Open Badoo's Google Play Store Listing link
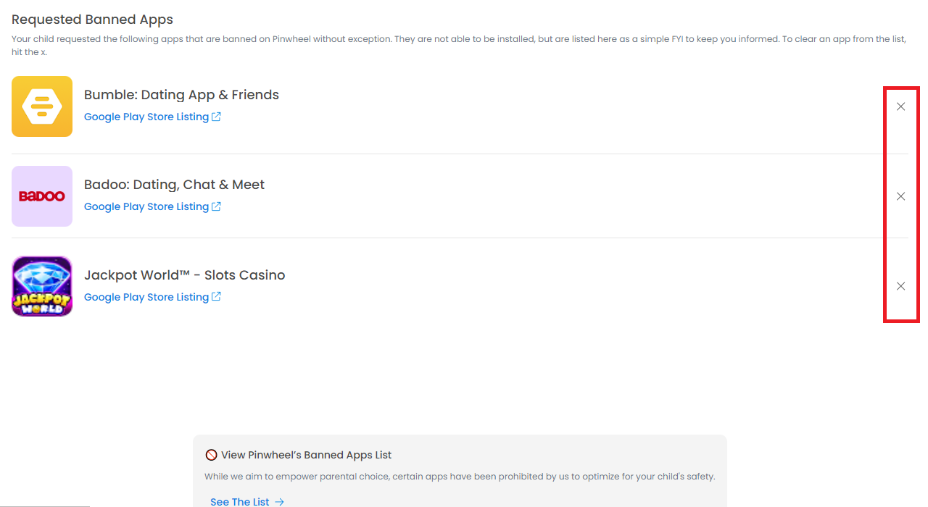Image resolution: width=928 pixels, height=507 pixels. click(146, 206)
